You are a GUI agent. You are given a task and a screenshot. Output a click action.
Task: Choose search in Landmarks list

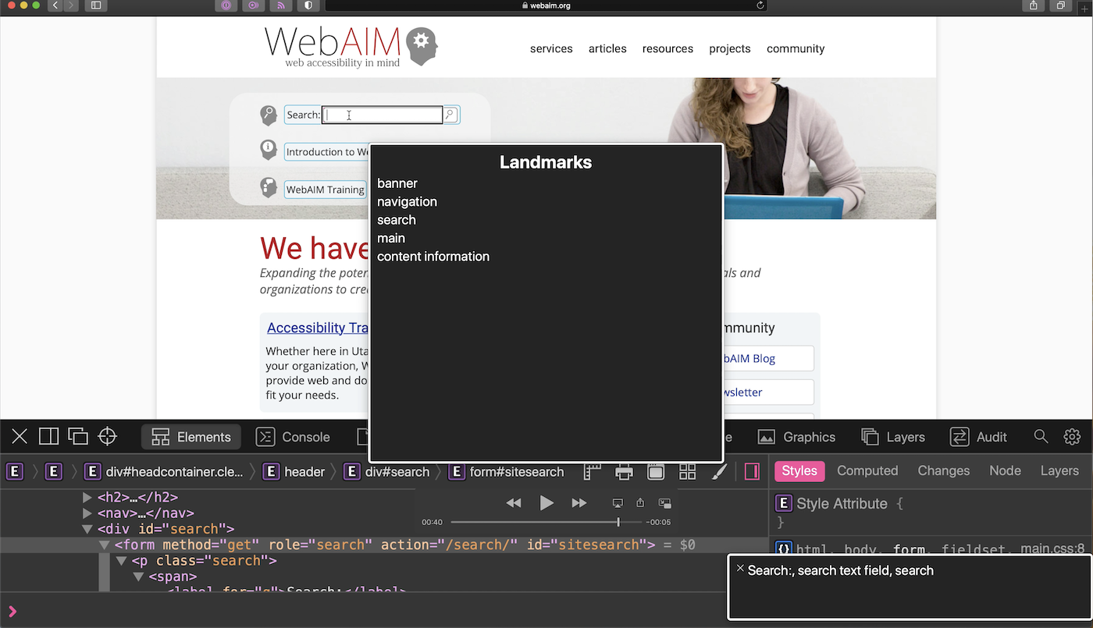coord(397,220)
